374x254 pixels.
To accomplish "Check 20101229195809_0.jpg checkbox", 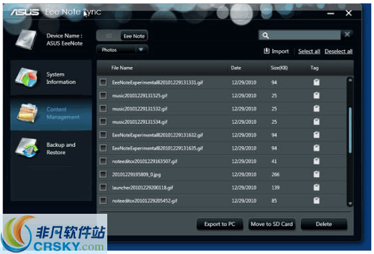I will click(103, 174).
